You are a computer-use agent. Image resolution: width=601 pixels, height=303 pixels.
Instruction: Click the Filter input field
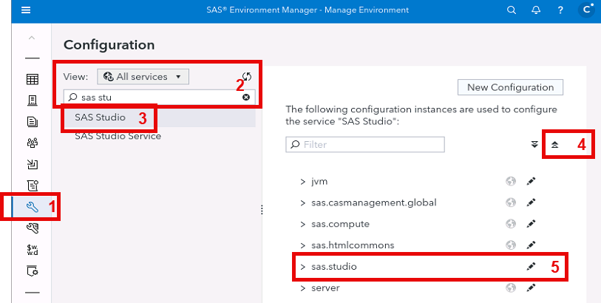point(365,144)
